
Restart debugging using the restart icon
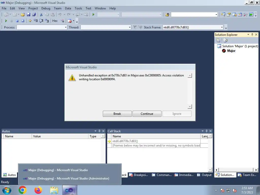click(x=23, y=21)
